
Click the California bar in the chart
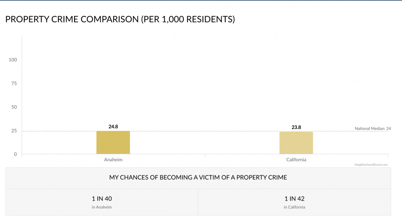[x=296, y=143]
